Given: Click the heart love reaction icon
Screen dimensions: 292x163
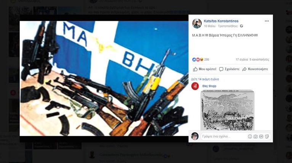Looking at the screenshot, I should (x=197, y=60).
